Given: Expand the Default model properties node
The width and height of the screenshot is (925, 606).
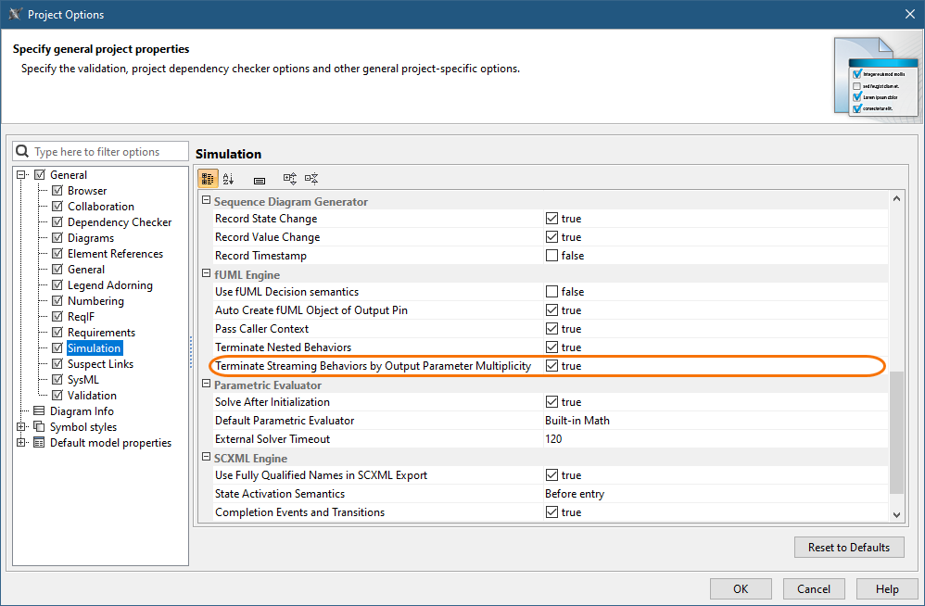Looking at the screenshot, I should point(21,443).
